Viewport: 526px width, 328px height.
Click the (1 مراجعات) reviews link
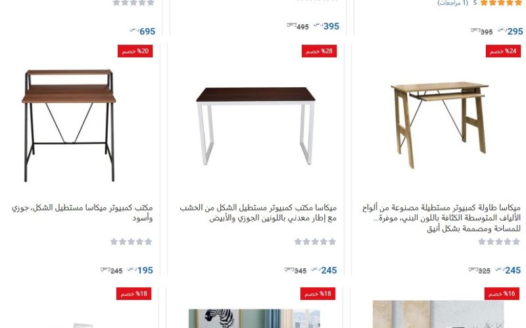[453, 3]
